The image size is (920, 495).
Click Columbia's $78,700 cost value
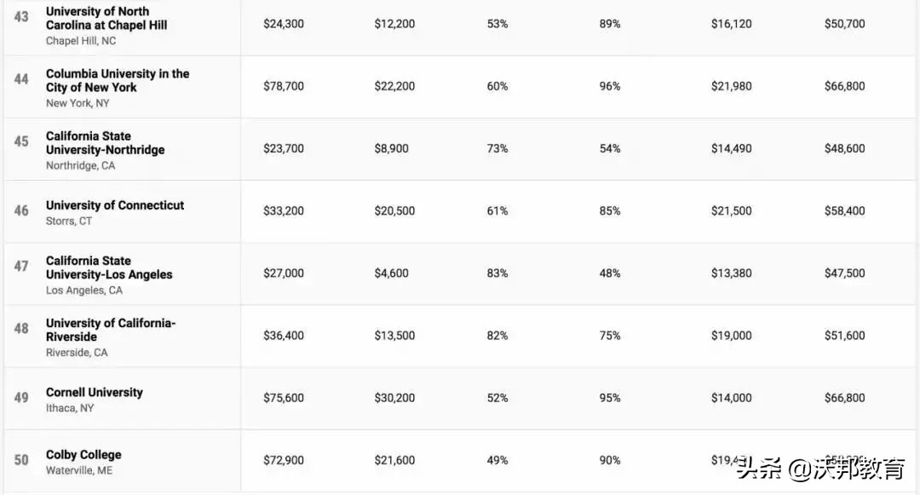(x=284, y=86)
